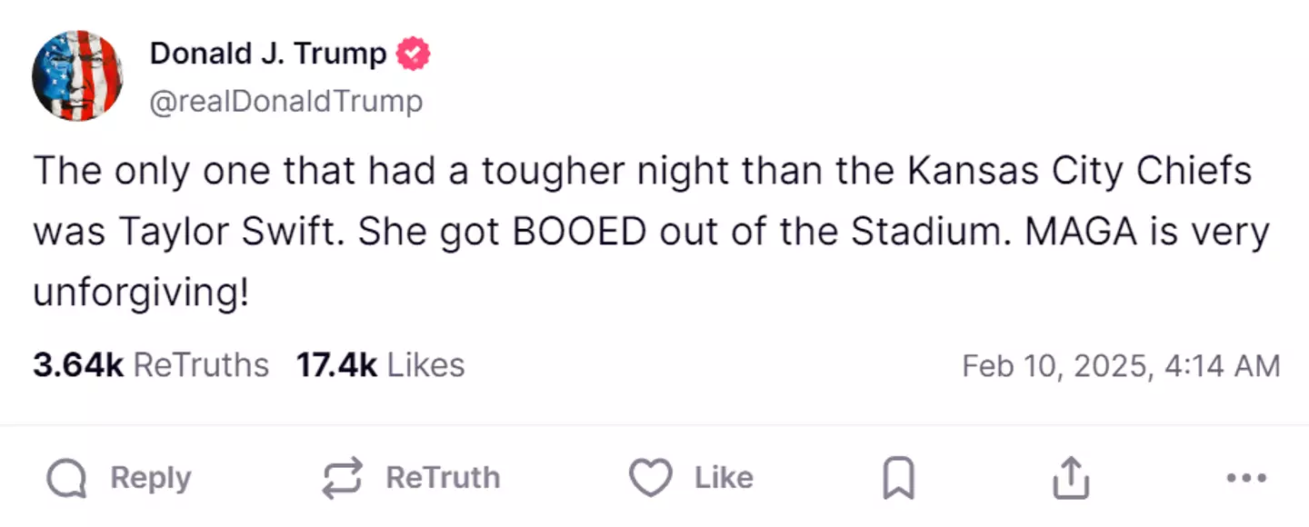
Task: Open the share options via the upload icon
Action: [1070, 476]
